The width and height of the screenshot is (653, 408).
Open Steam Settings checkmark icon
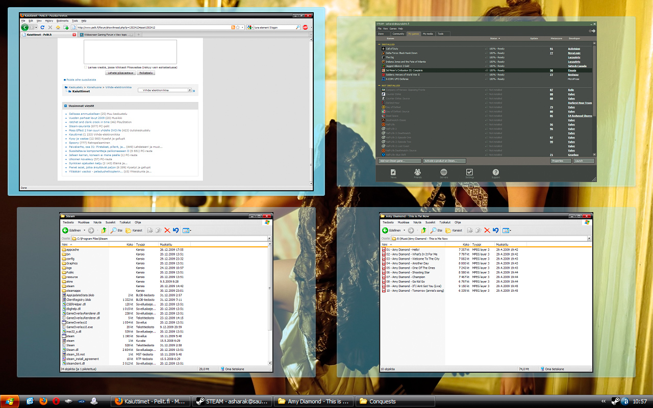tap(470, 173)
